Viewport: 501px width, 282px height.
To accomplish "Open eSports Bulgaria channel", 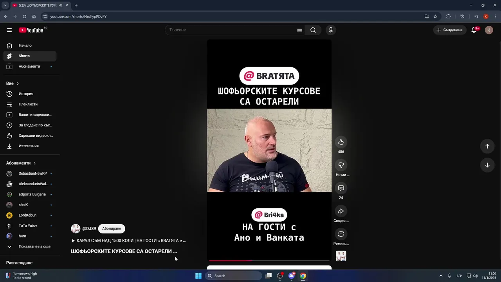I will [30, 194].
